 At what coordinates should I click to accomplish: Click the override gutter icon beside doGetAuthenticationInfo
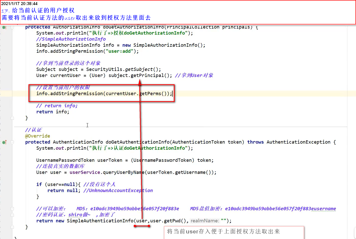(x=4, y=142)
